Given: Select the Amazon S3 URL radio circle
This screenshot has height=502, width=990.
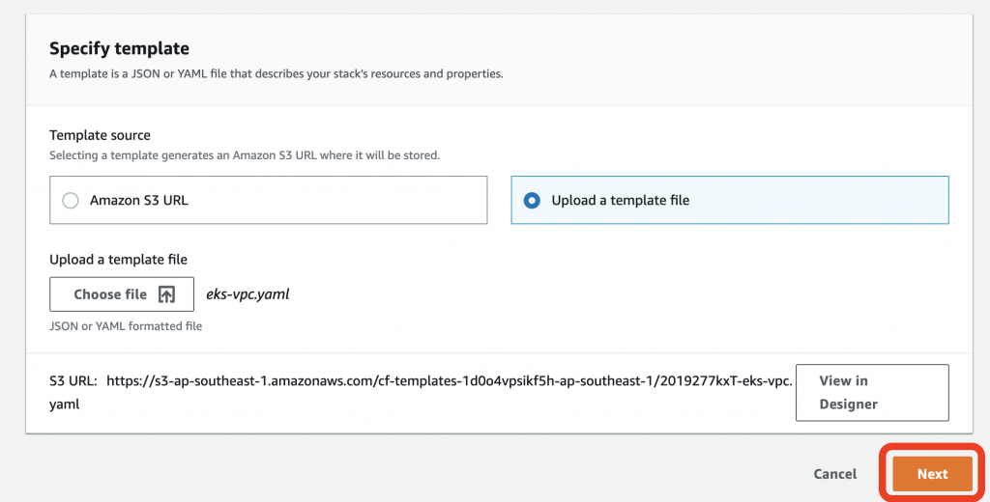Looking at the screenshot, I should click(x=70, y=201).
